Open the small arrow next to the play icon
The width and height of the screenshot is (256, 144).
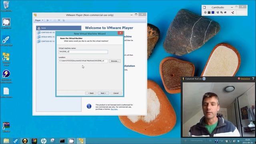coord(51,20)
